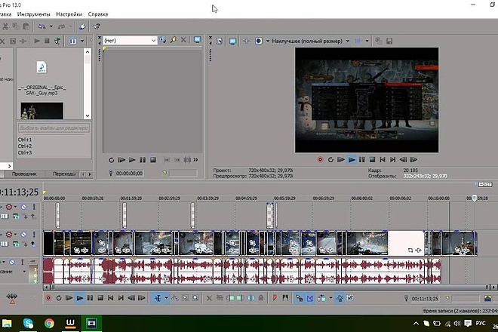Image resolution: width=498 pixels, height=332 pixels.
Task: Select the Normal Edit tool
Action: pyautogui.click(x=158, y=298)
